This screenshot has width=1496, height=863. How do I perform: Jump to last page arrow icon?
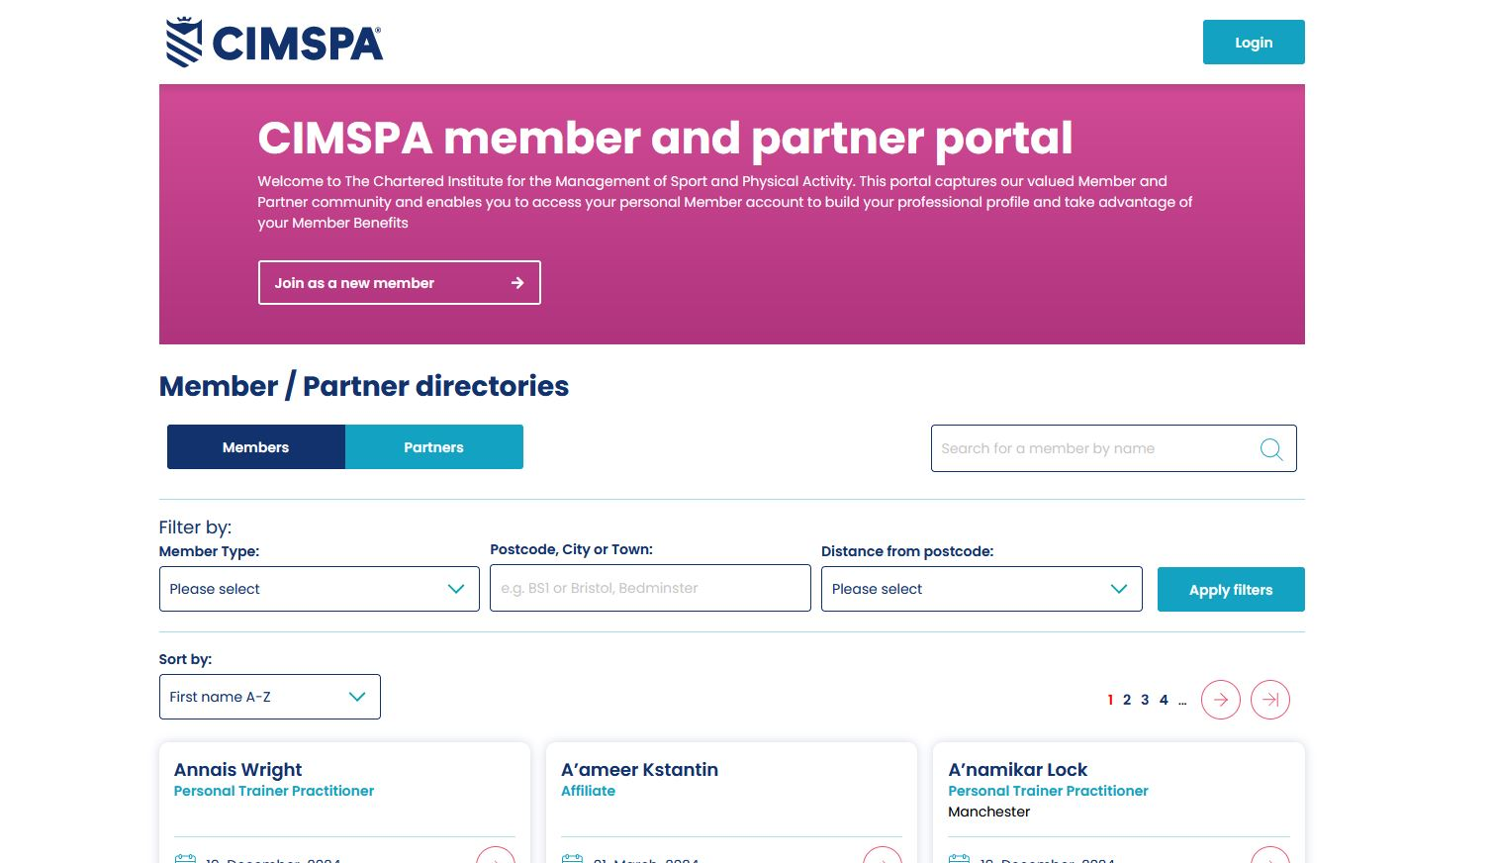(1269, 700)
